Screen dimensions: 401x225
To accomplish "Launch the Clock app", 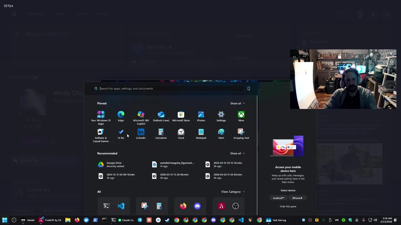I will (181, 134).
